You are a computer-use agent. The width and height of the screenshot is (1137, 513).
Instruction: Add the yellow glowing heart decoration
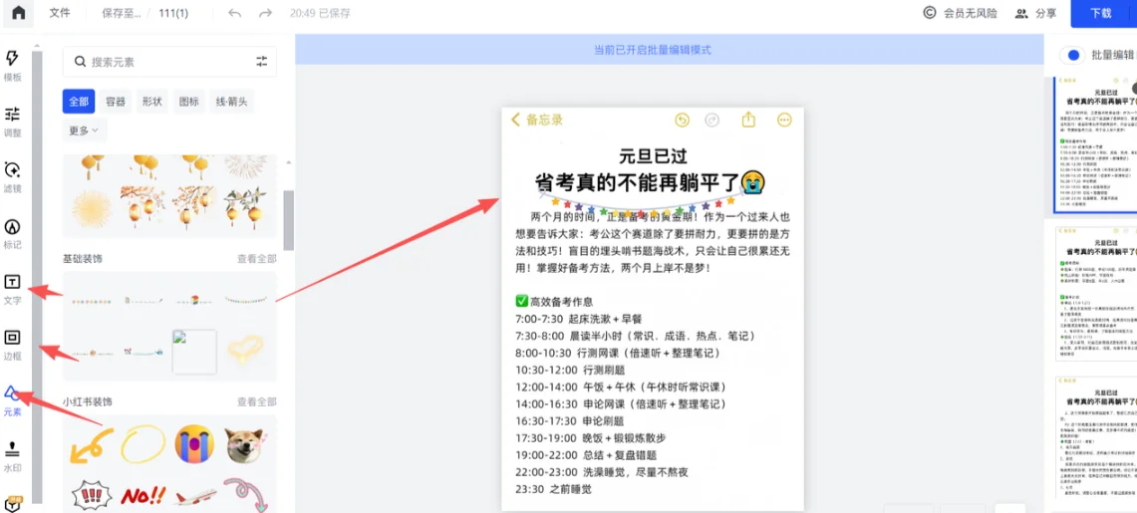pyautogui.click(x=244, y=351)
